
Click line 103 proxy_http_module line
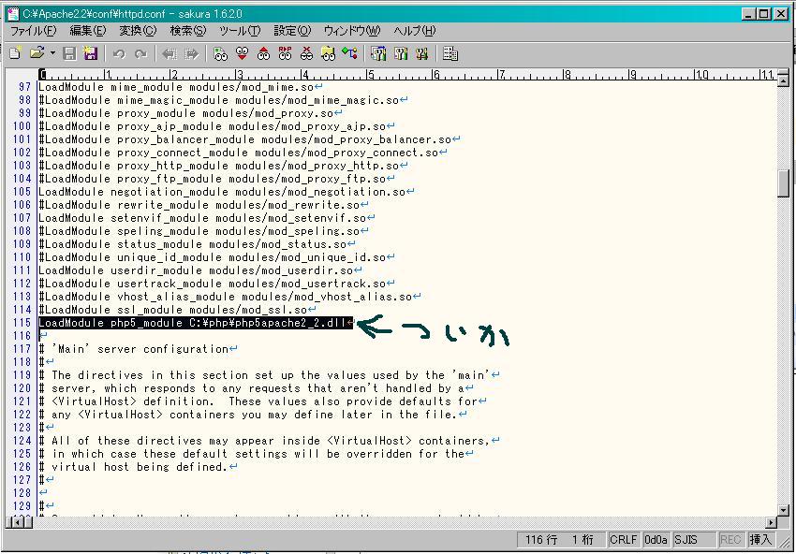(x=219, y=166)
